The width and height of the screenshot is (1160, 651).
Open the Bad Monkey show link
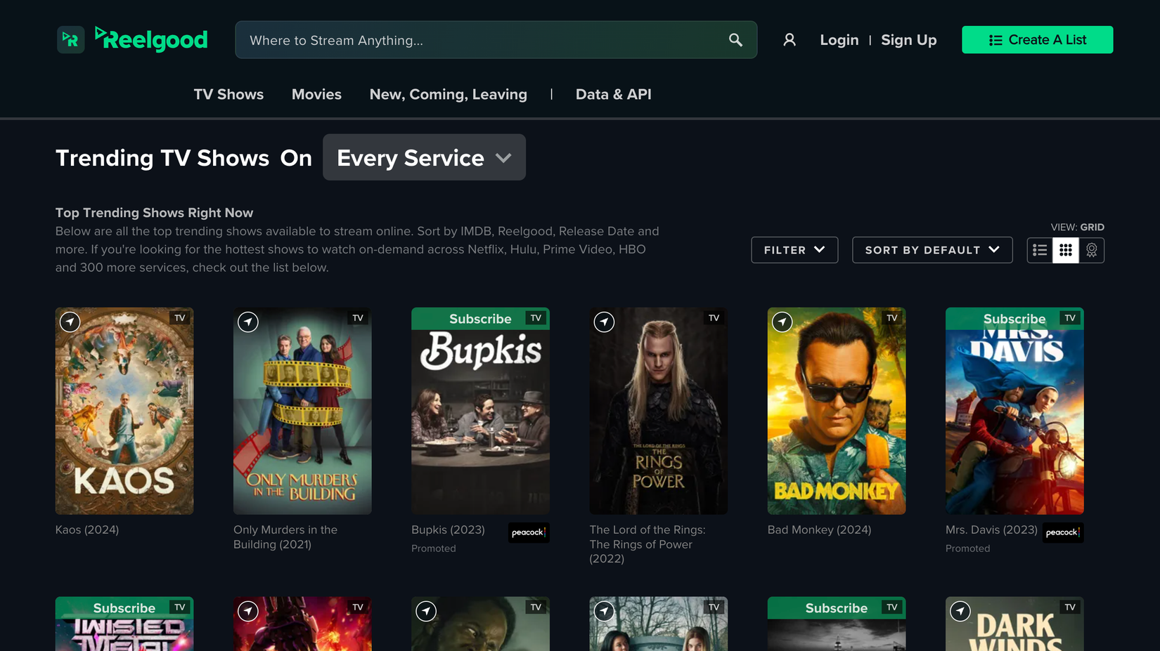(818, 530)
